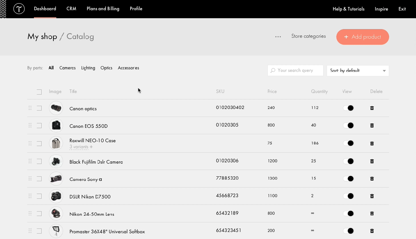The image size is (416, 239).
Task: Click inside the search query field
Action: coord(298,70)
